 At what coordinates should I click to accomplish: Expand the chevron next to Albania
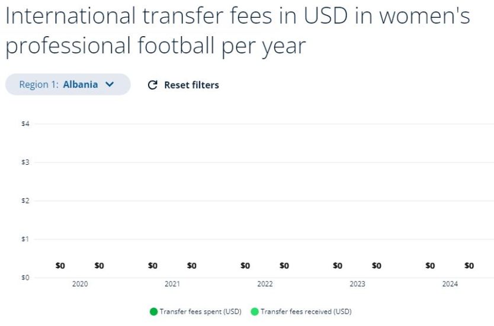pos(109,84)
